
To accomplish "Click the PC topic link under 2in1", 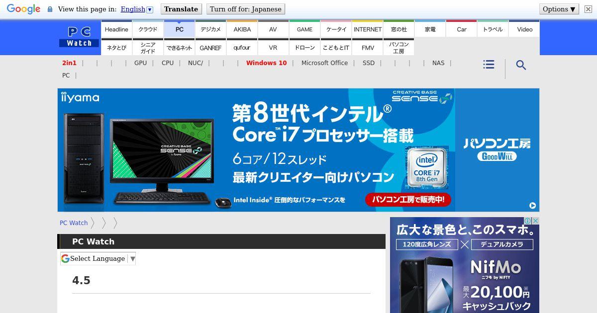I will coord(66,75).
